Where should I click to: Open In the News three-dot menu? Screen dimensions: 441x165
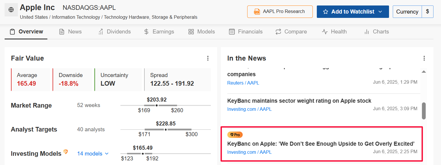point(424,58)
